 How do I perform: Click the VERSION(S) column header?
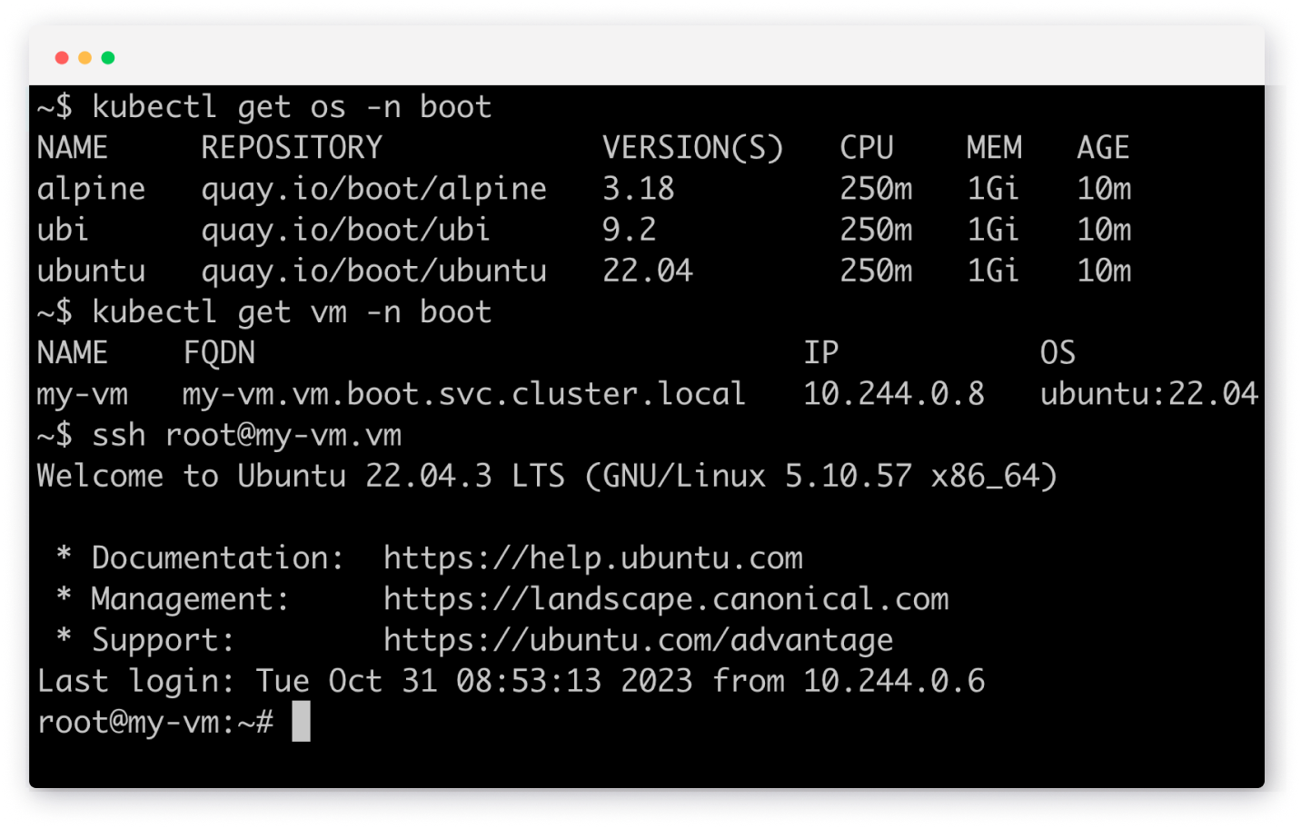692,148
